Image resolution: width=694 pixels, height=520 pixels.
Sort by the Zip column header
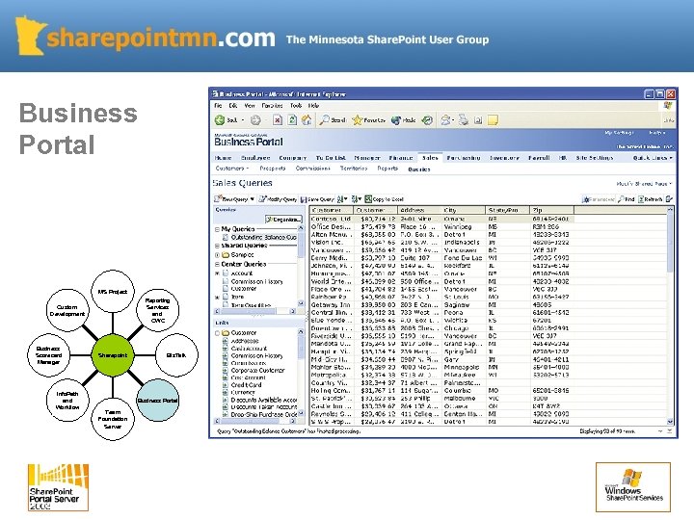point(552,210)
